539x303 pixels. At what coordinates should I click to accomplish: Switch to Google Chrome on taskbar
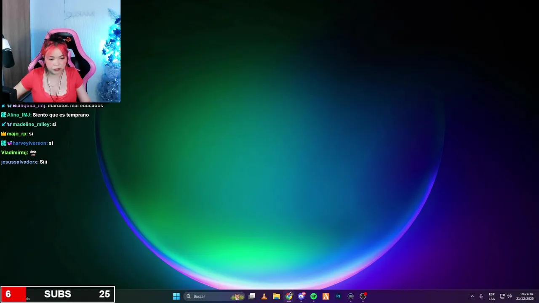click(289, 296)
